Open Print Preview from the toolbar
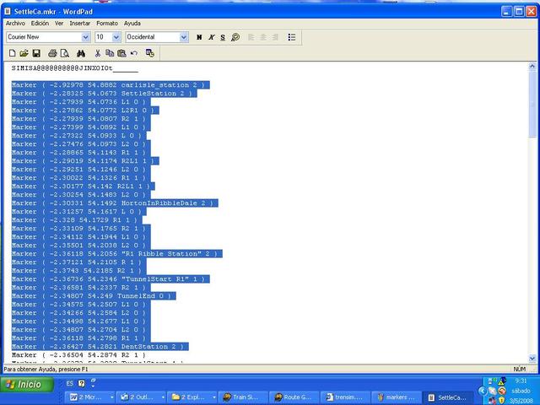This screenshot has width=540, height=405. click(64, 52)
